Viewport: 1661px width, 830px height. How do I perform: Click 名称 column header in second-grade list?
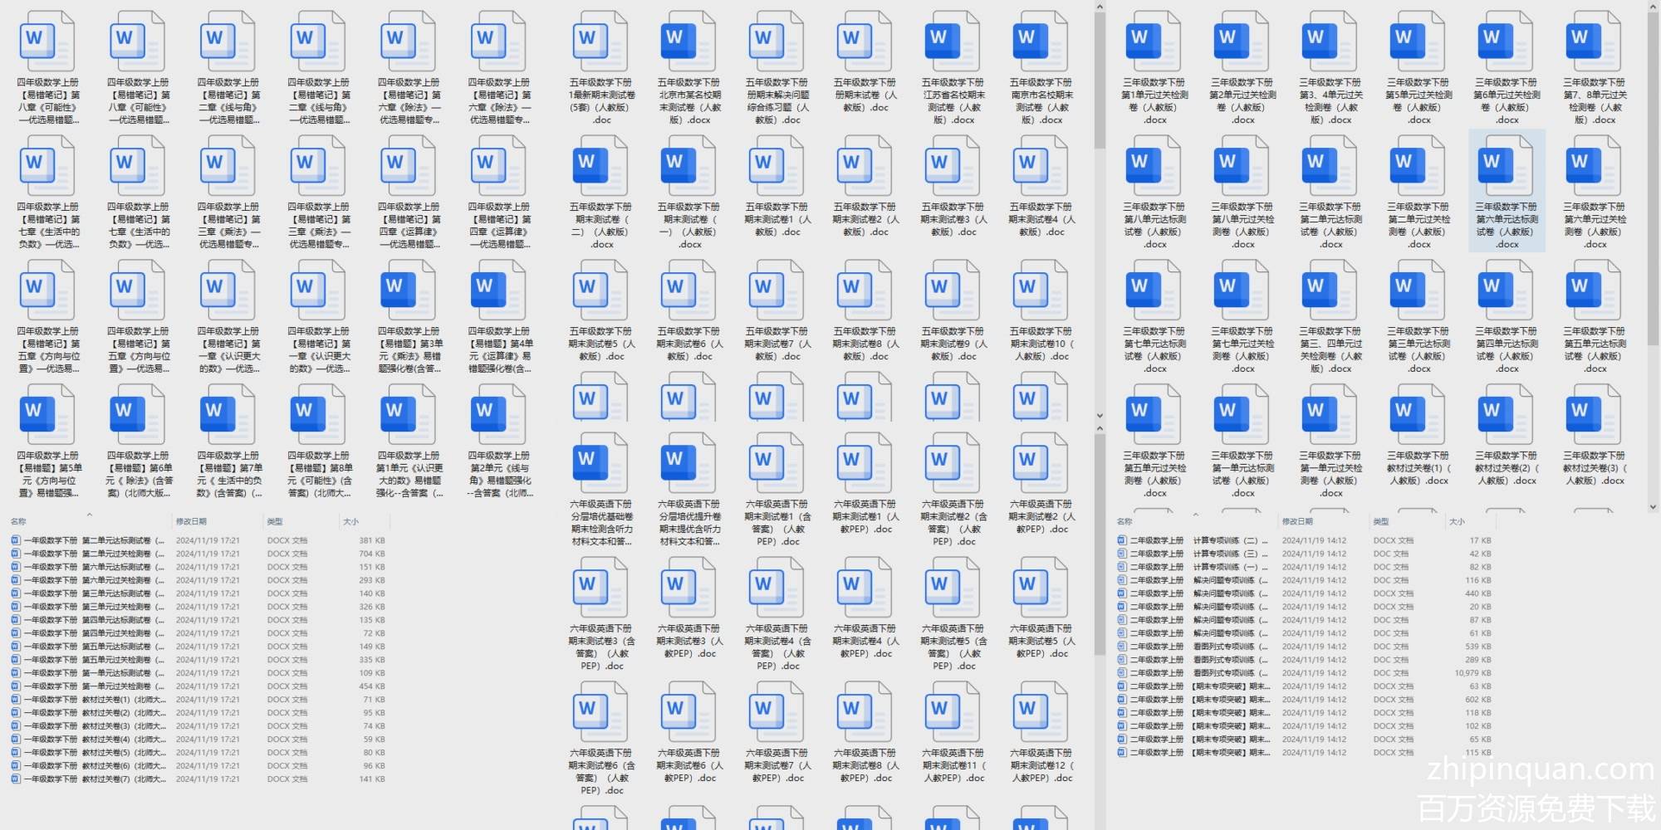click(1124, 522)
